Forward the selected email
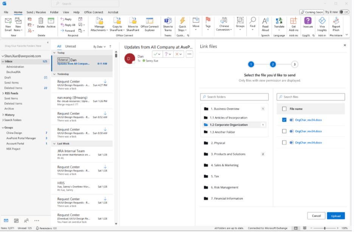Viewport: 354px width, 232px height. [x=68, y=31]
